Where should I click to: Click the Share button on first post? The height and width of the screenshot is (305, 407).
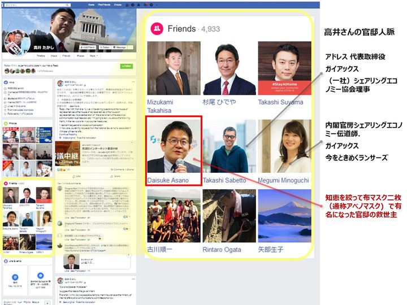click(x=115, y=176)
